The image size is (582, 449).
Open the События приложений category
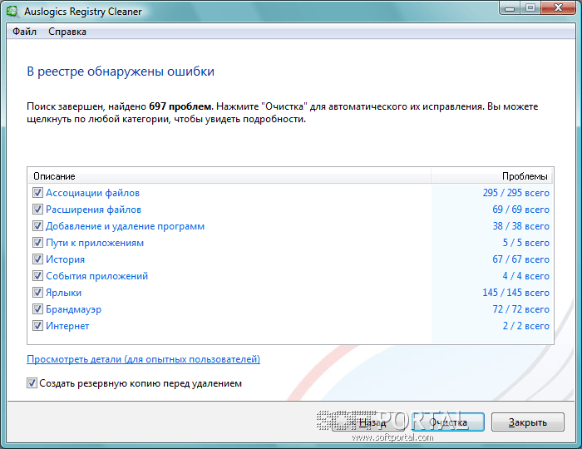point(96,276)
